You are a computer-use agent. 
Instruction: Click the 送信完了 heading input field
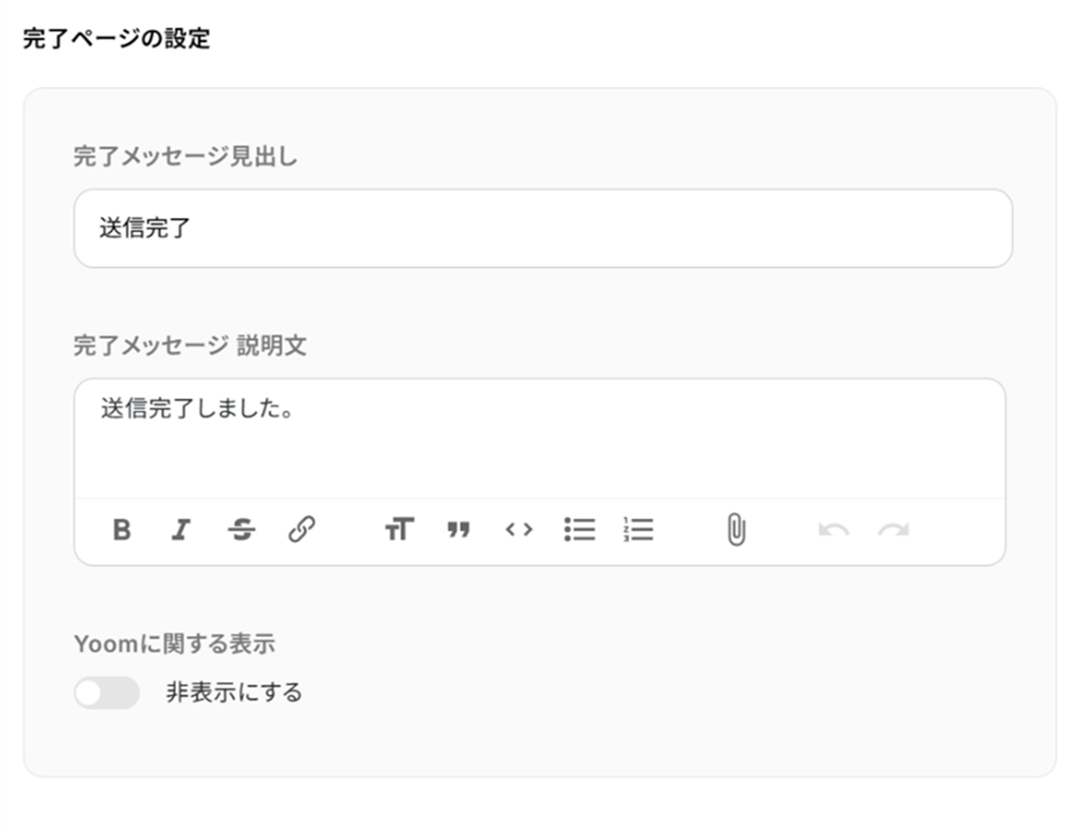point(543,229)
